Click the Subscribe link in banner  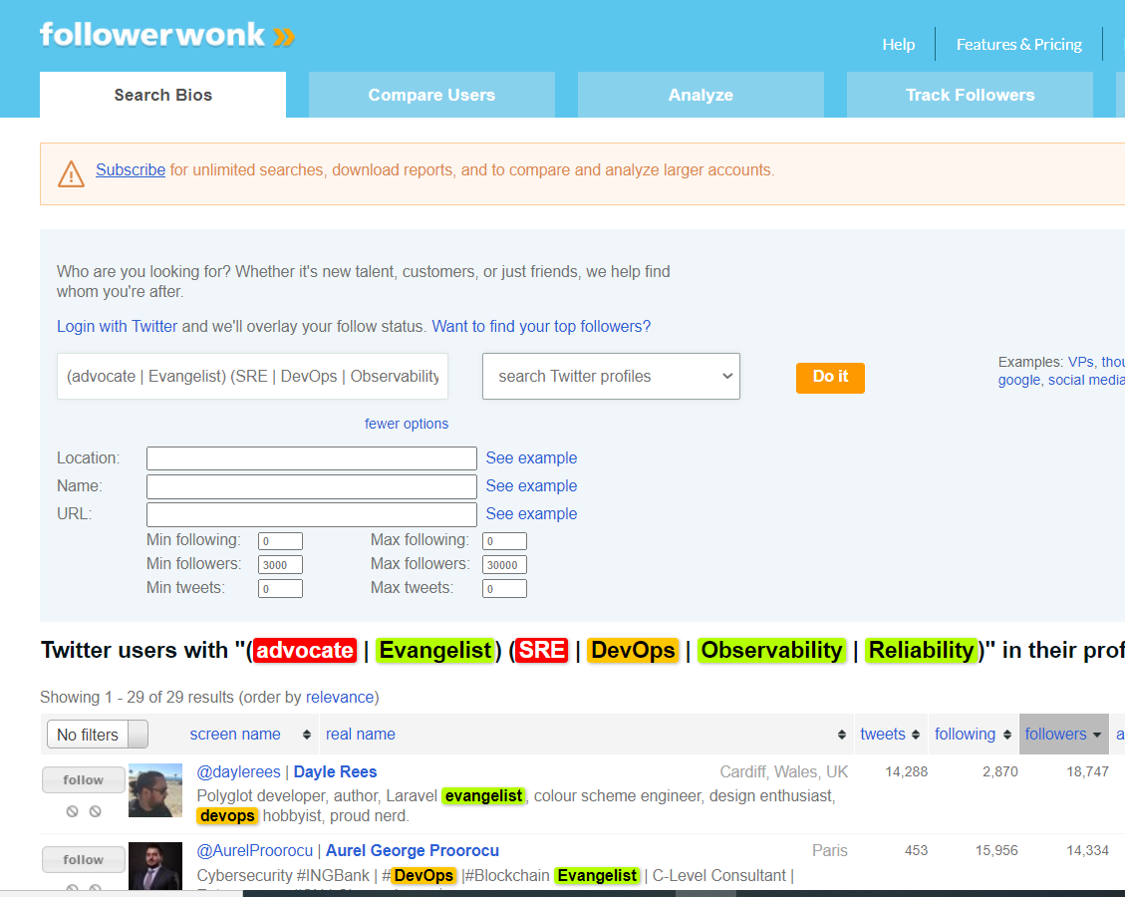pos(131,170)
